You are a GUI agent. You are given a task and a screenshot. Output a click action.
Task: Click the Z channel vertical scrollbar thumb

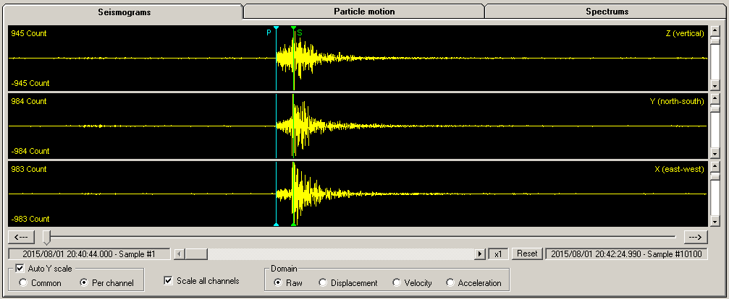click(x=715, y=40)
